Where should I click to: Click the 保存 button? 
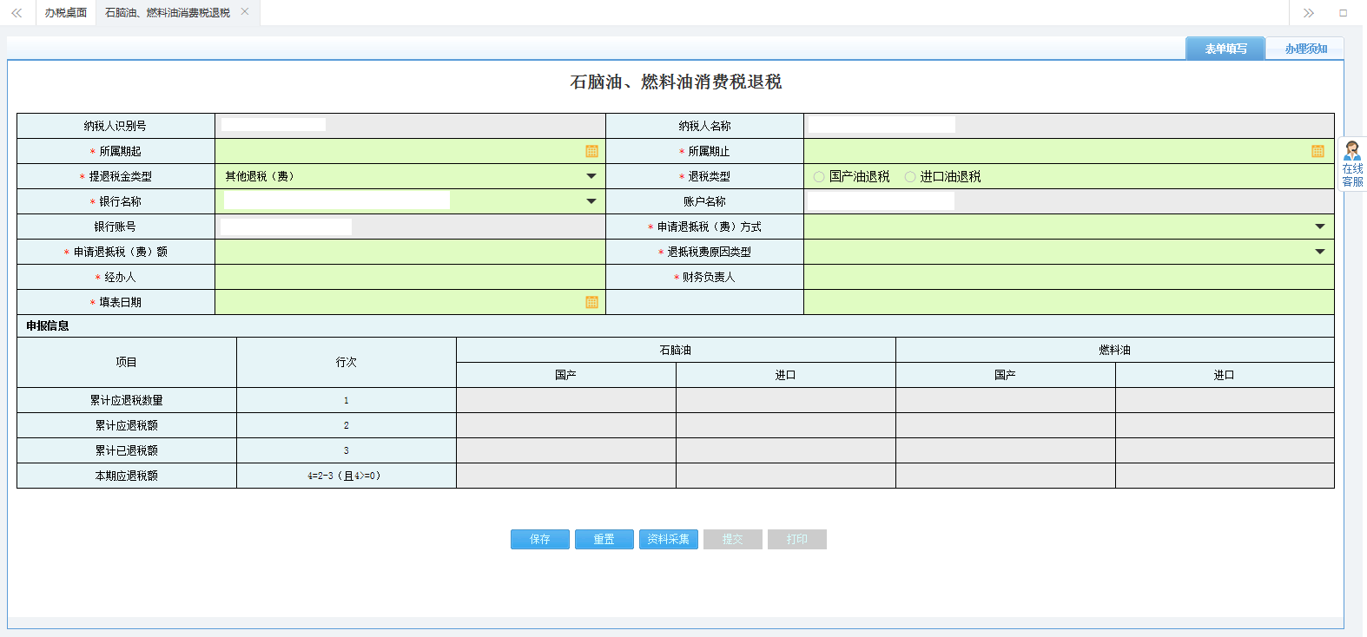540,539
